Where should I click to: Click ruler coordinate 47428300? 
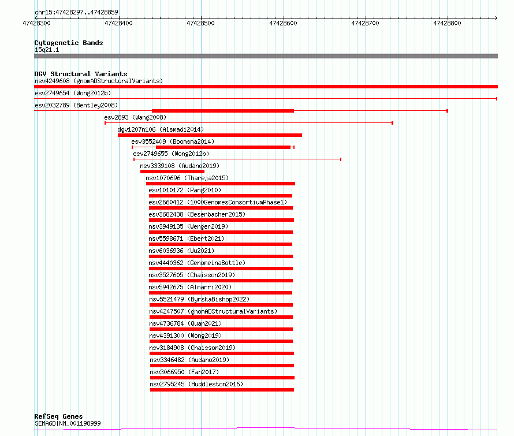tap(37, 23)
